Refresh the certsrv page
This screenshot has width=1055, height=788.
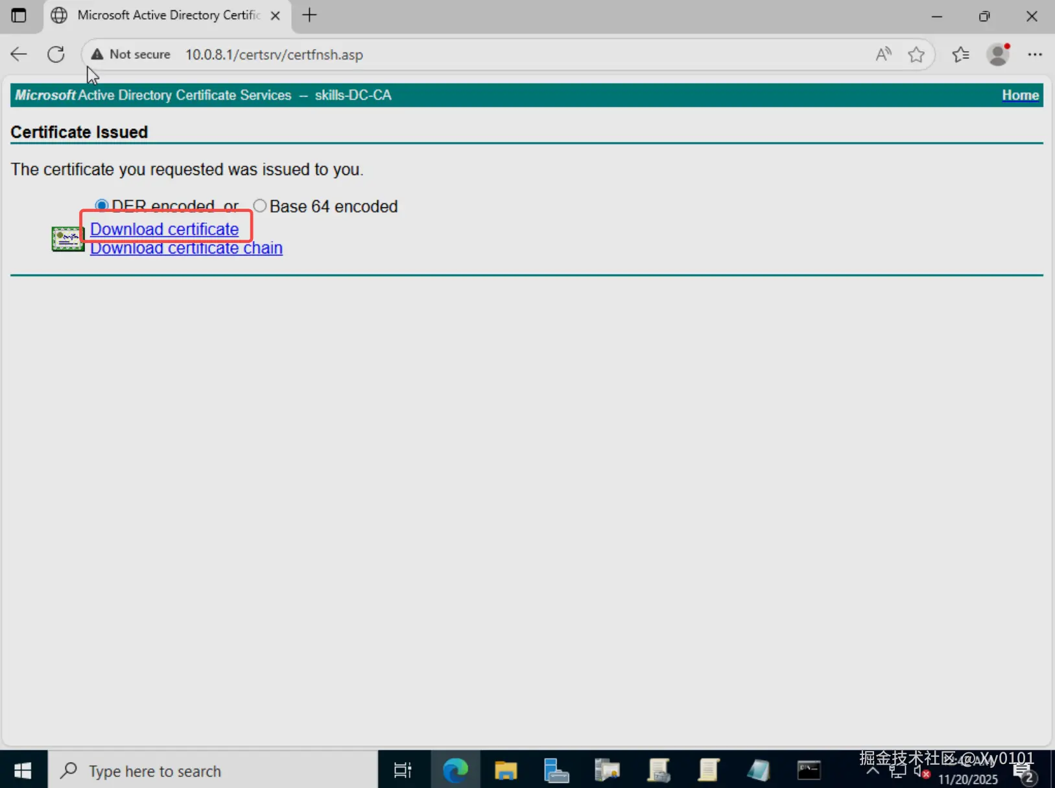[x=56, y=54]
